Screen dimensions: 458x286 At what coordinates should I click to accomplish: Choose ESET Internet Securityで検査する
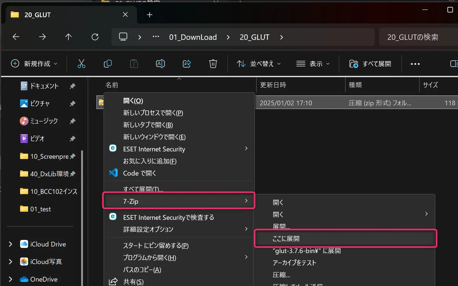click(179, 217)
